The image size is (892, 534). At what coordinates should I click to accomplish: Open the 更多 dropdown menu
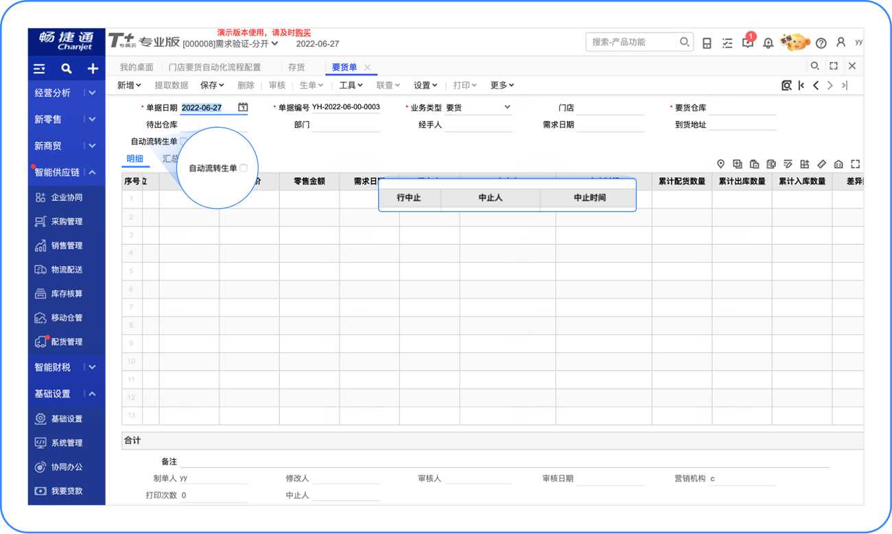pos(502,85)
